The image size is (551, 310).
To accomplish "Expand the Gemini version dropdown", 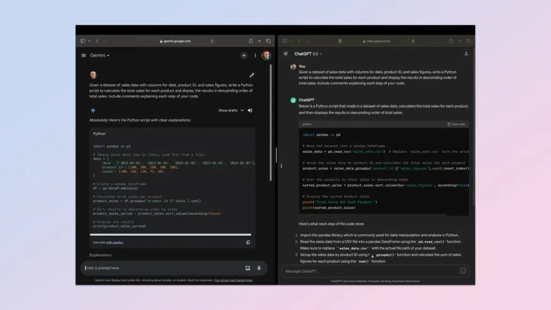I will (x=100, y=55).
